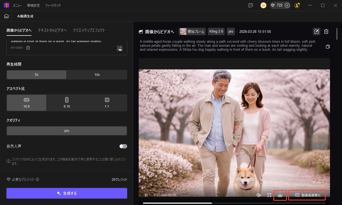This screenshot has width=342, height=205.
Task: Open the メニュー menu
Action: [x=17, y=5]
